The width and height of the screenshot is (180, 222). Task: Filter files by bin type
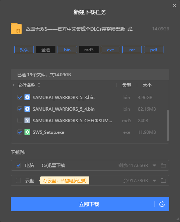click(x=67, y=50)
